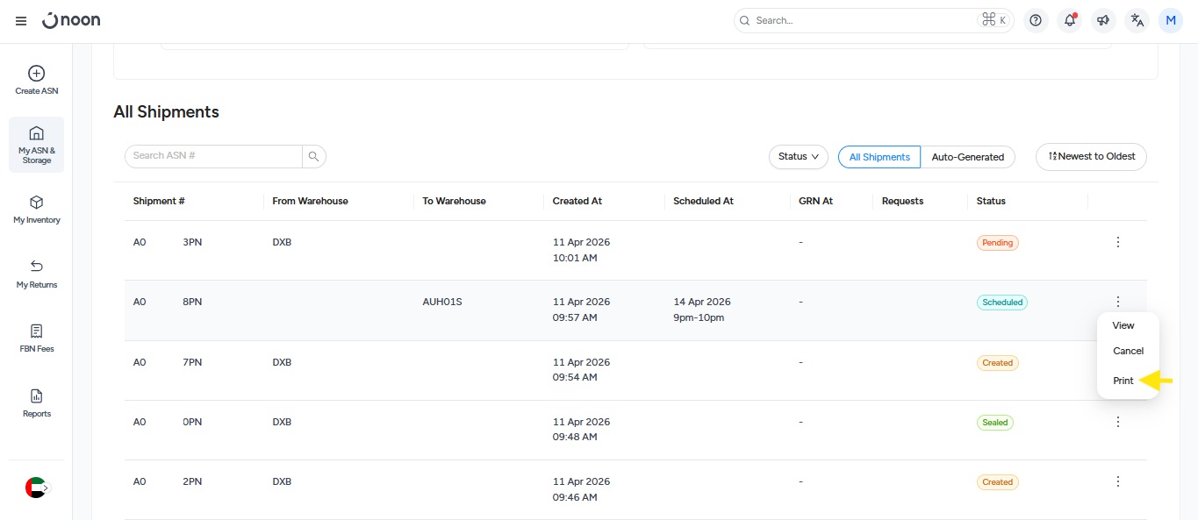Switch to Auto-Generated shipments filter
This screenshot has width=1198, height=520.
tap(967, 157)
